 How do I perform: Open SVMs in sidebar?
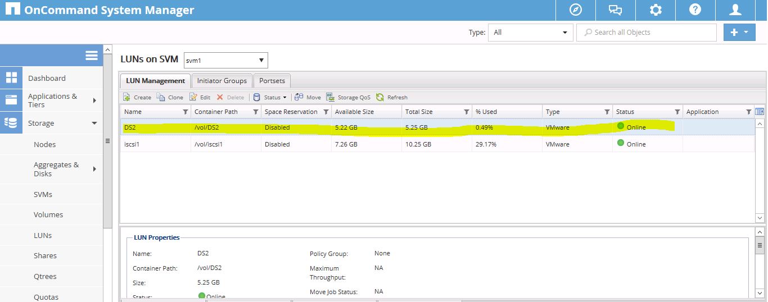(43, 194)
